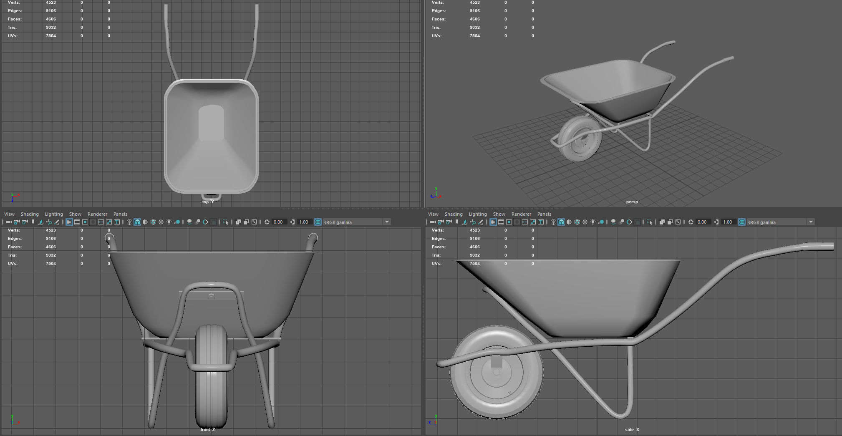Open View menu of front view panel
This screenshot has width=842, height=436.
(9, 214)
